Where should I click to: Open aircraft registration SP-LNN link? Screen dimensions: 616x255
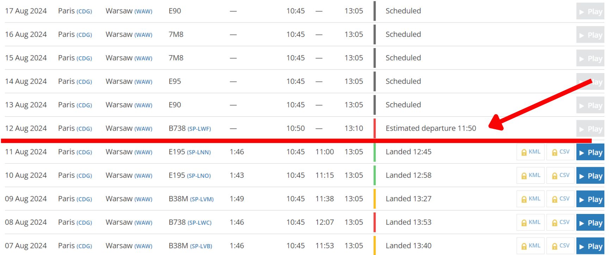[x=199, y=152]
